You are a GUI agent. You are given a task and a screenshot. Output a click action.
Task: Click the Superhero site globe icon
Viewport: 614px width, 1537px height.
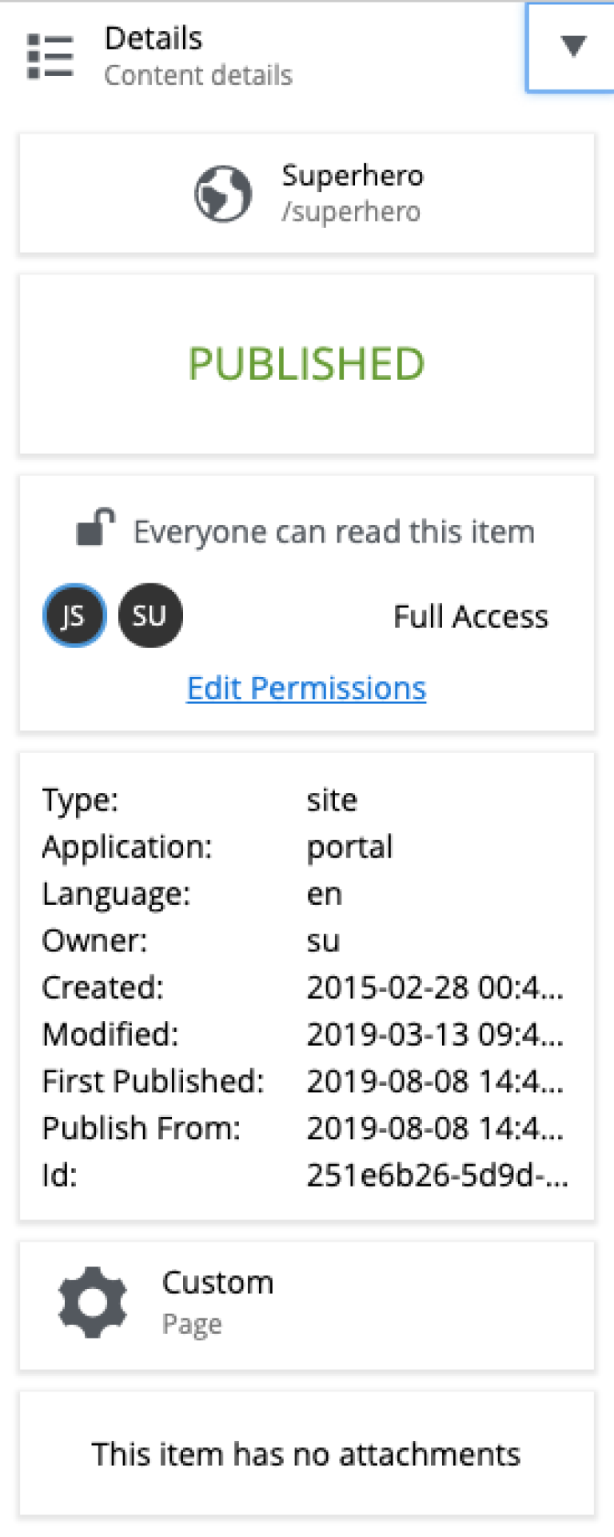(x=223, y=194)
